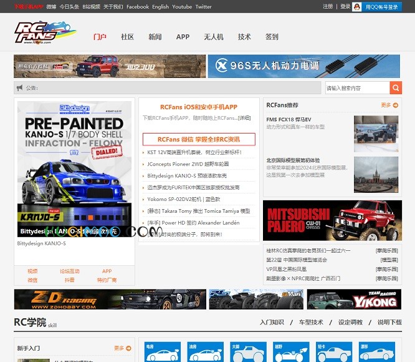Viewport: 415px width, 362px height.
Task: Open the 关于我们 link in top bar
Action: [113, 7]
